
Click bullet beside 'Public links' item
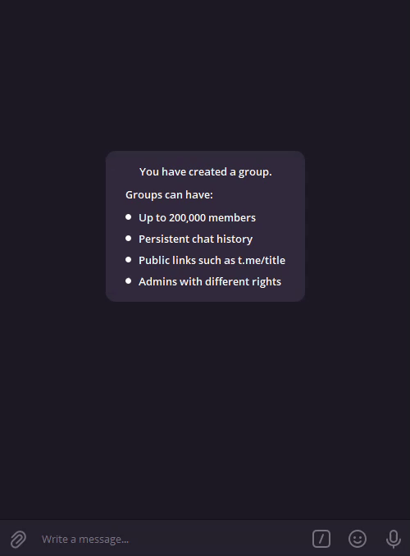click(x=129, y=260)
